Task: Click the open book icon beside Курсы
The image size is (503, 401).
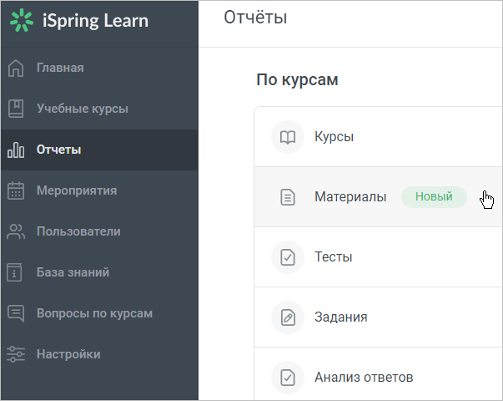Action: 288,137
